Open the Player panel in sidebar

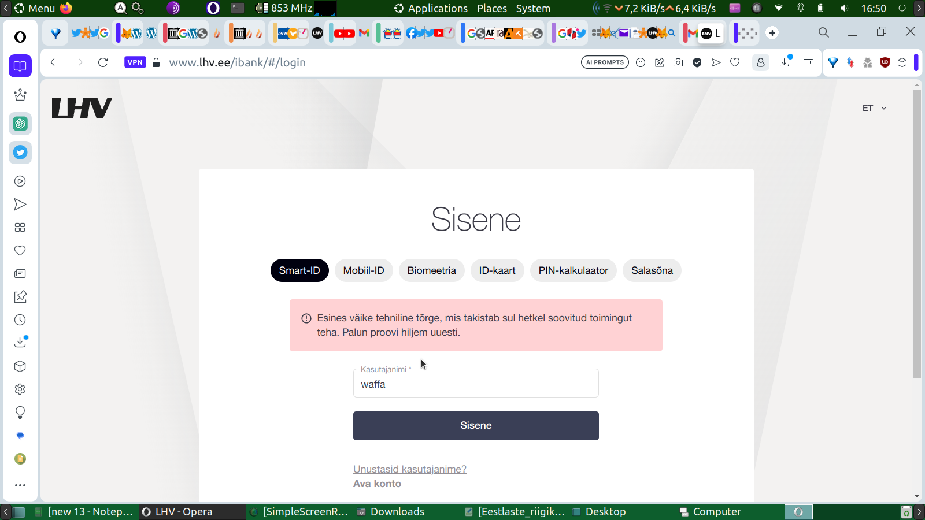click(x=20, y=181)
